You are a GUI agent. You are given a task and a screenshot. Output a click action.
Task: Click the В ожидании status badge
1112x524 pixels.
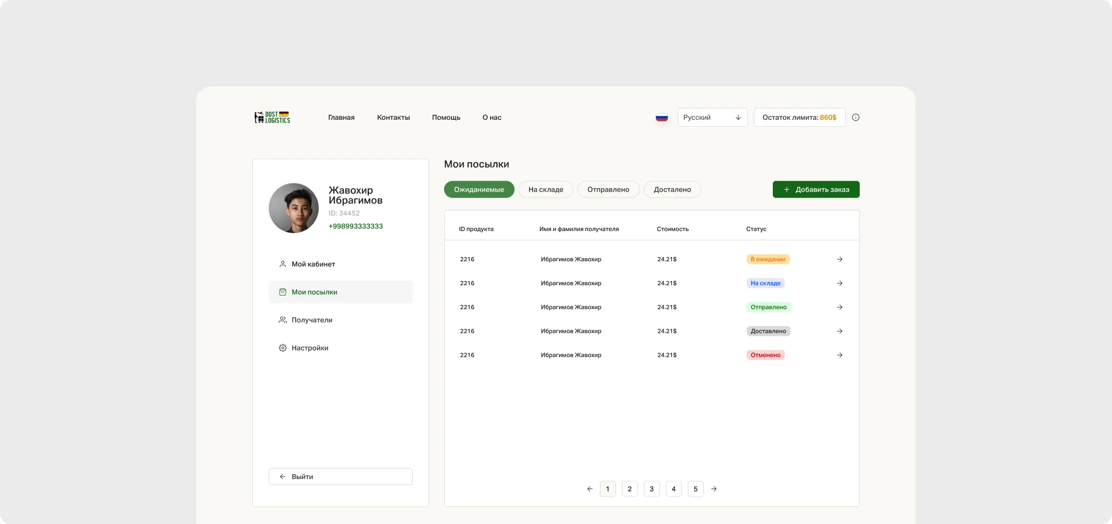tap(768, 260)
